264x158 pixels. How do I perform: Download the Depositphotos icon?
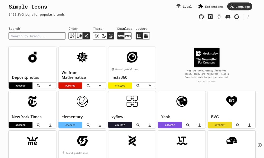click(x=50, y=86)
